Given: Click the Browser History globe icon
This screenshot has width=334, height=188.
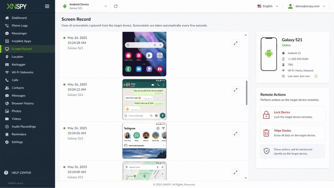Looking at the screenshot, I should pos(7,103).
